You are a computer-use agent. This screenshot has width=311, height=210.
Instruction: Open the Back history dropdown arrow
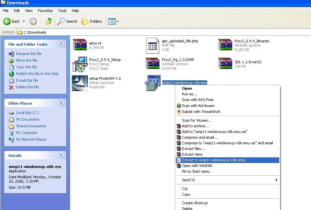point(24,21)
